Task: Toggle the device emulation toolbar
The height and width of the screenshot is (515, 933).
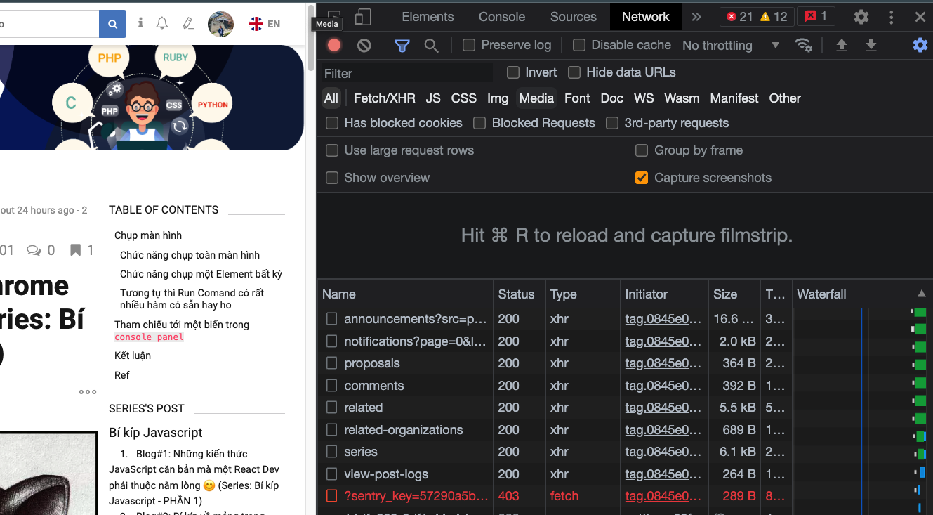Action: 362,17
